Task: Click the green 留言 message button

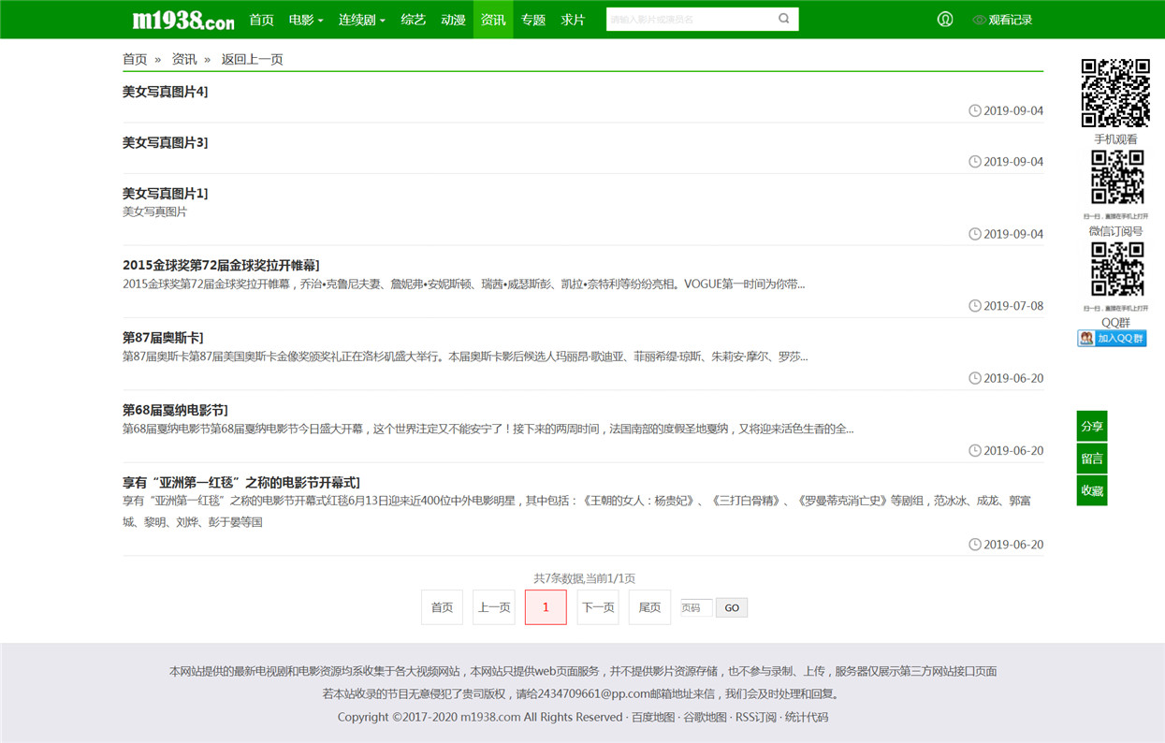Action: coord(1092,459)
